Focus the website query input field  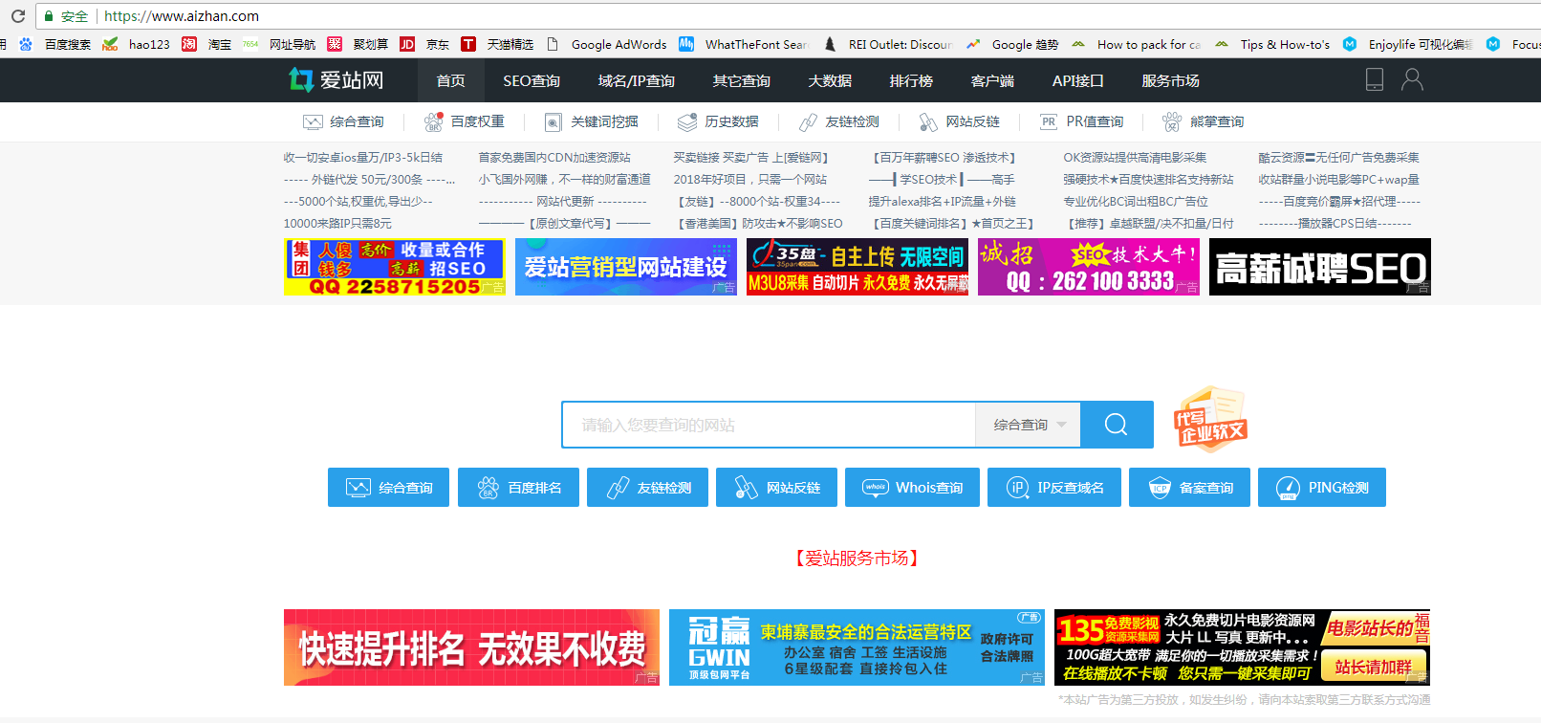(x=769, y=425)
